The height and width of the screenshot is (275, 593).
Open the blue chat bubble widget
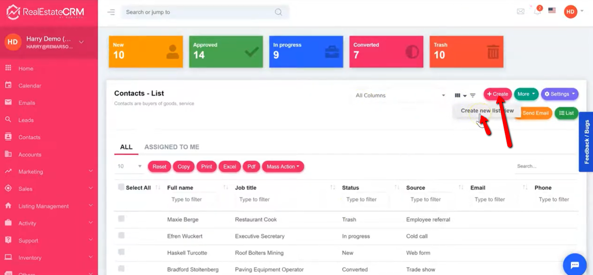tap(575, 265)
